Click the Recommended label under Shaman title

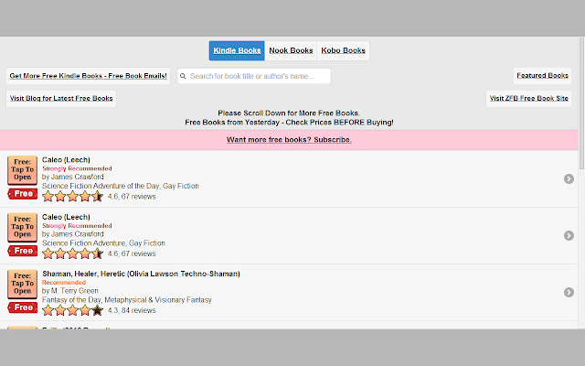(x=64, y=283)
